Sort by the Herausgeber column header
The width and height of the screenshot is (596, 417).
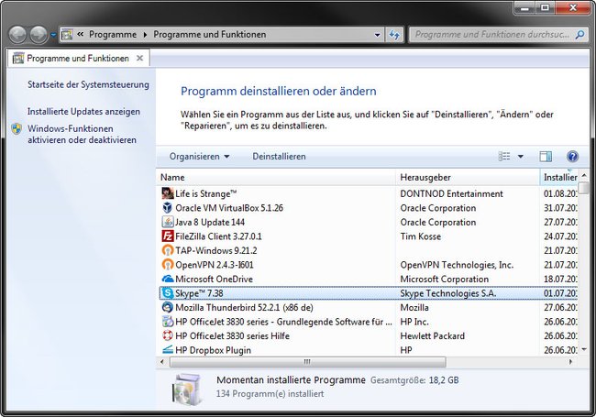(468, 178)
